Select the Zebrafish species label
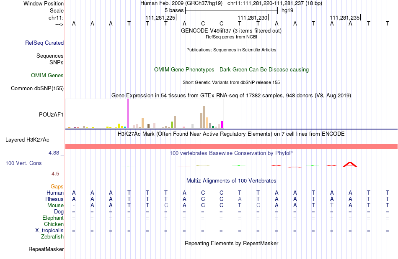 (x=52, y=237)
